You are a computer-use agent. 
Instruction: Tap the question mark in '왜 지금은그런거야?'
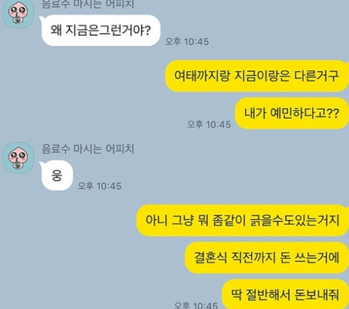click(148, 30)
